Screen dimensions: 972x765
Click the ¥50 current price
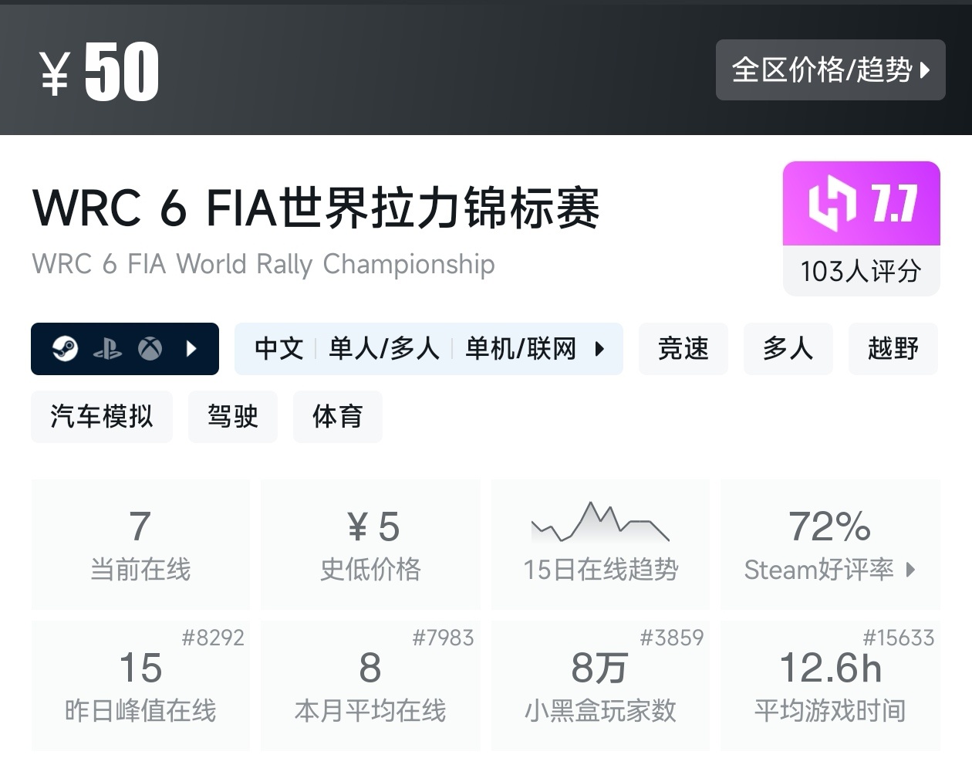(x=100, y=71)
